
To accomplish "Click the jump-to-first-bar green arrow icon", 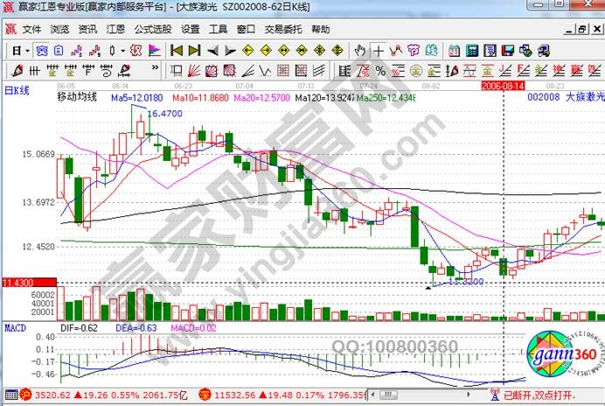I will click(176, 50).
